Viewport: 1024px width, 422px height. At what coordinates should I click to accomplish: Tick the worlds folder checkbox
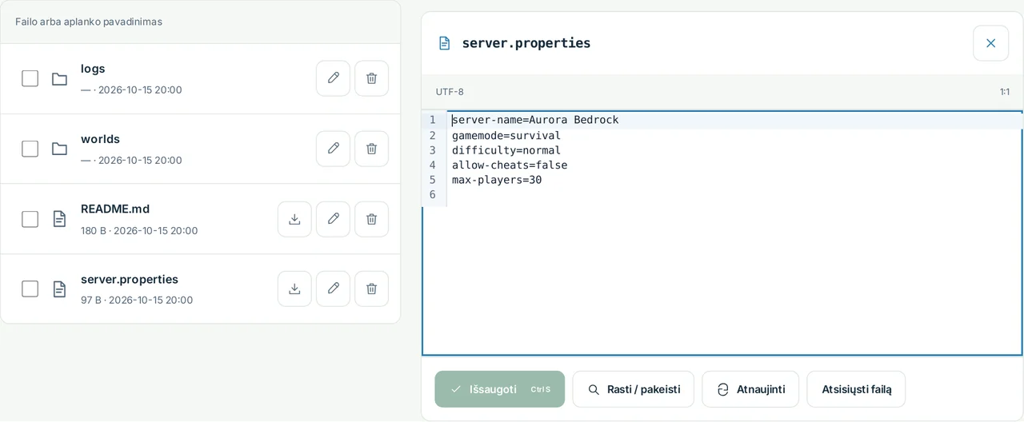pyautogui.click(x=30, y=149)
